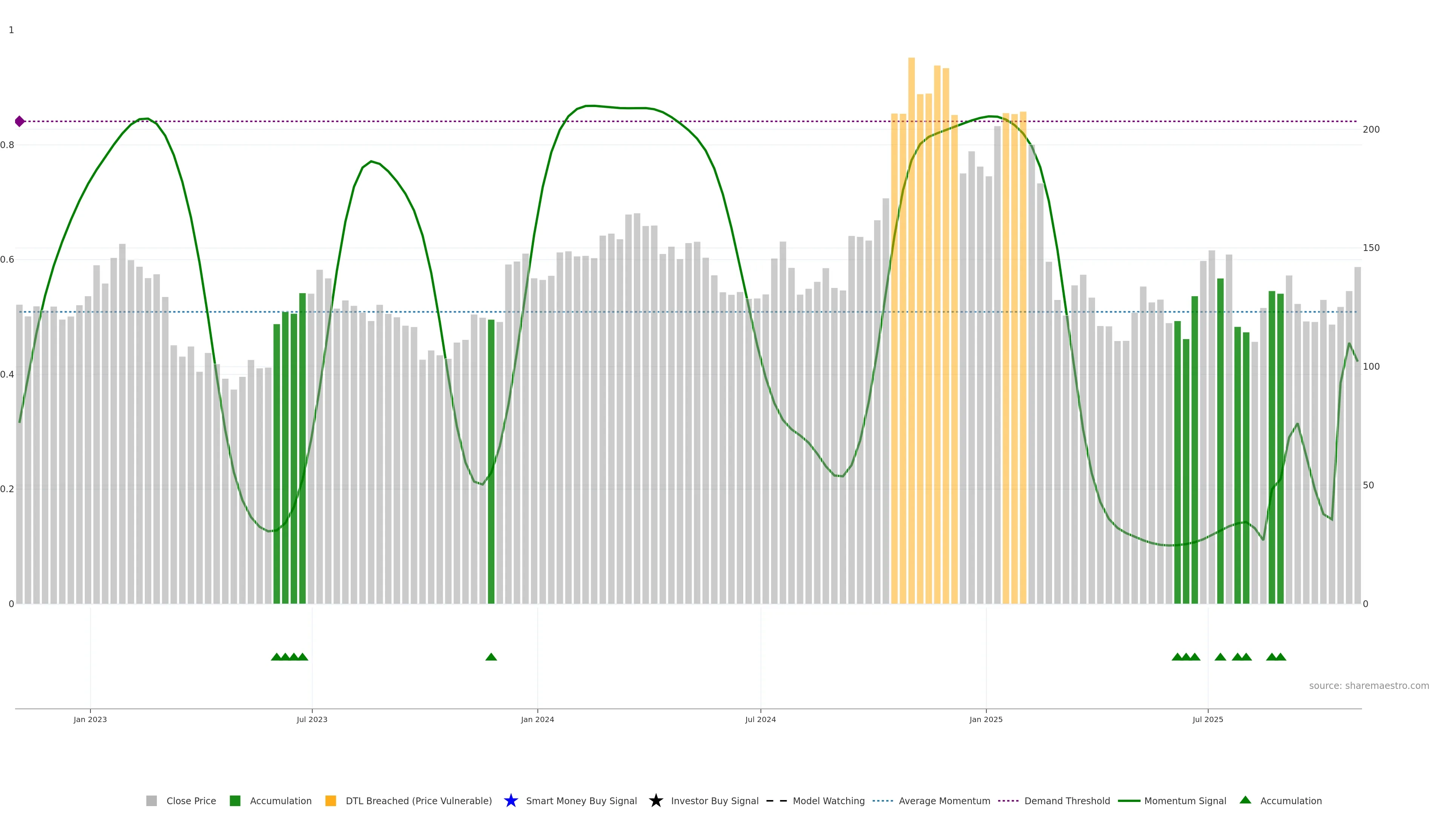Click the green Accumulation legend square
Screen dimensions: 1448x814
point(235,800)
